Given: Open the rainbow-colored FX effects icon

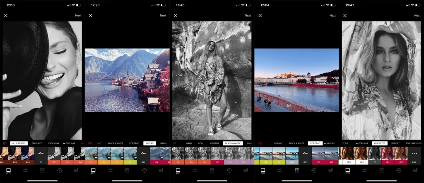Looking at the screenshot, I should click(296, 170).
